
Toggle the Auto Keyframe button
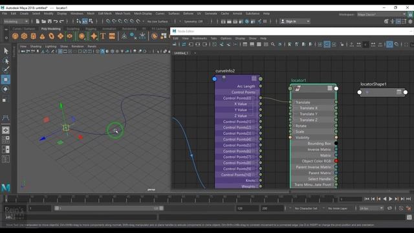pyautogui.click(x=401, y=208)
